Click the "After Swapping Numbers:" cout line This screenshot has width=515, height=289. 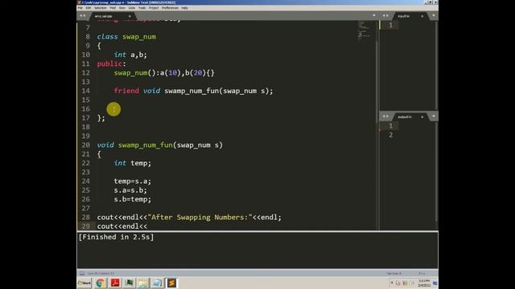click(189, 218)
